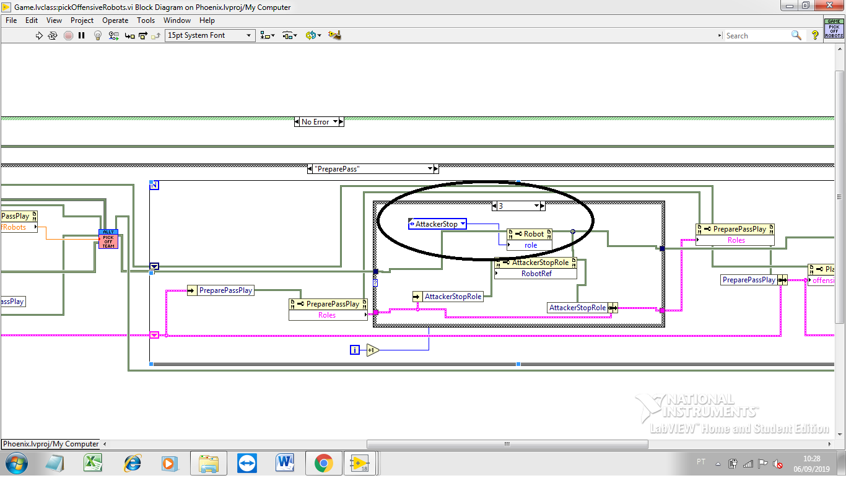Go to next case of No Error structure
This screenshot has height=478, width=846.
coord(341,122)
